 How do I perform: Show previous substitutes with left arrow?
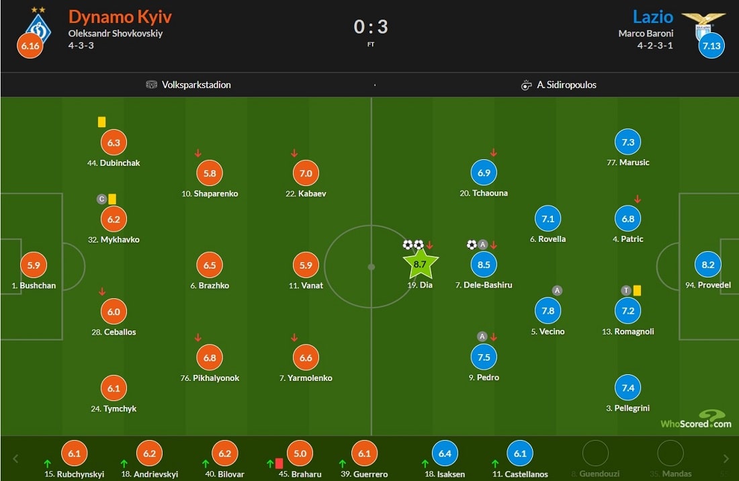click(15, 458)
